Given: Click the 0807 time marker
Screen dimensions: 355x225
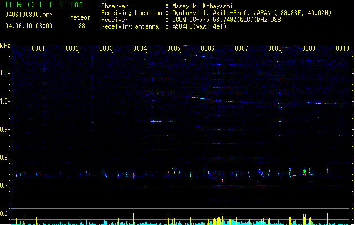Looking at the screenshot, I should tap(242, 48).
